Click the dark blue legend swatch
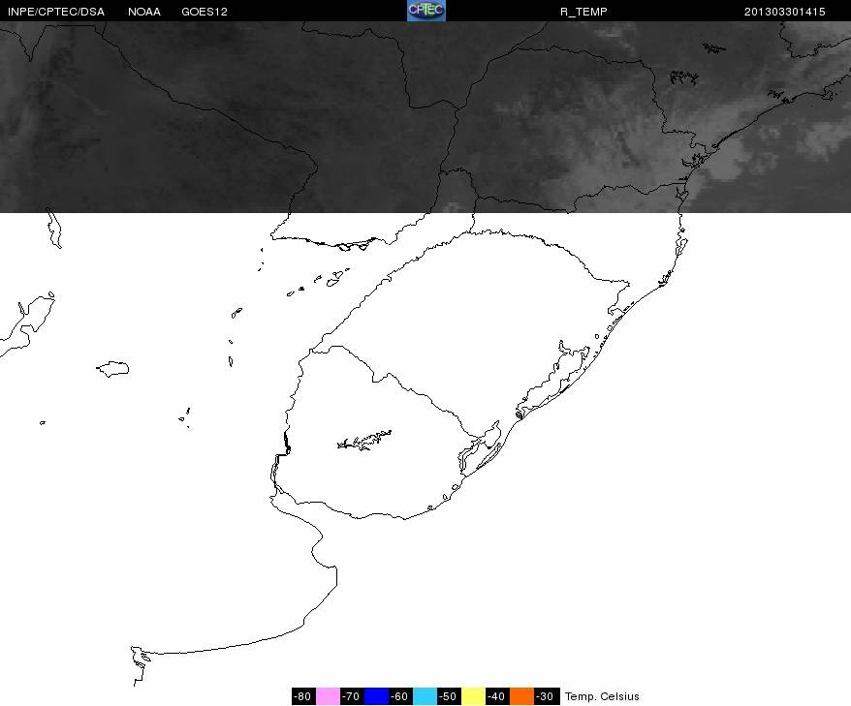 [377, 696]
